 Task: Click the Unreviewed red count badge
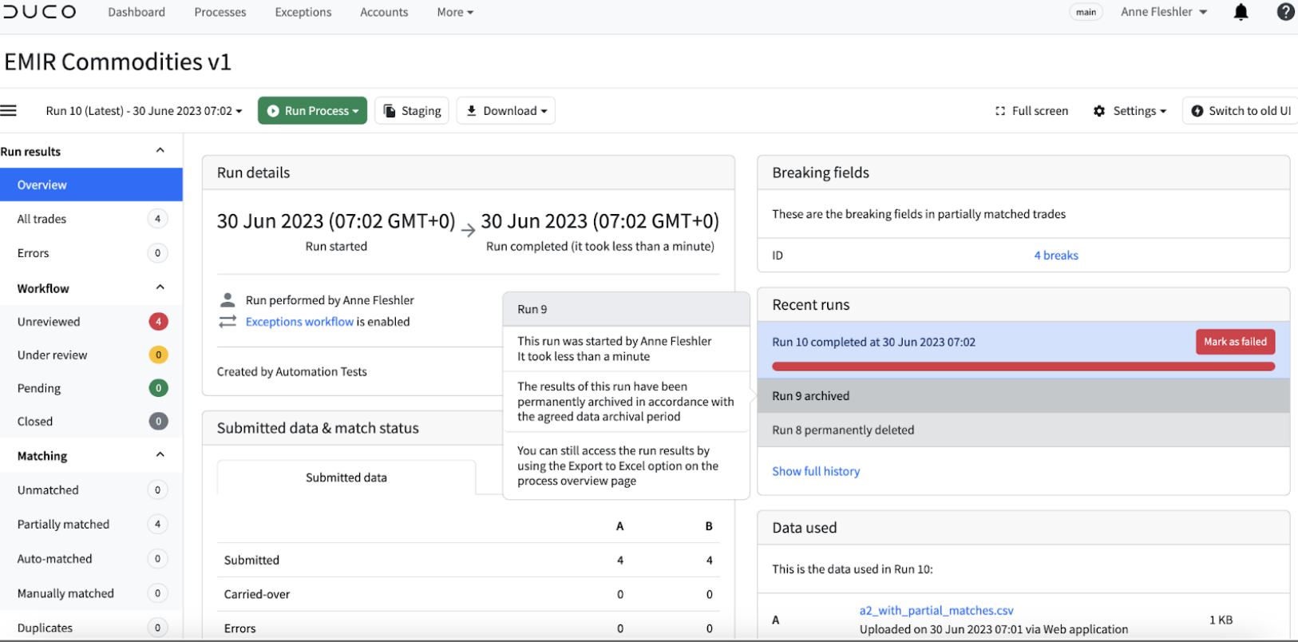click(158, 322)
